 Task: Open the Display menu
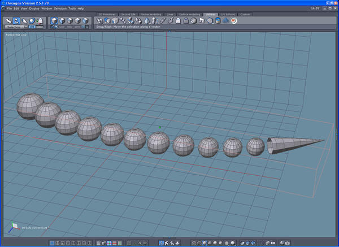(34, 8)
